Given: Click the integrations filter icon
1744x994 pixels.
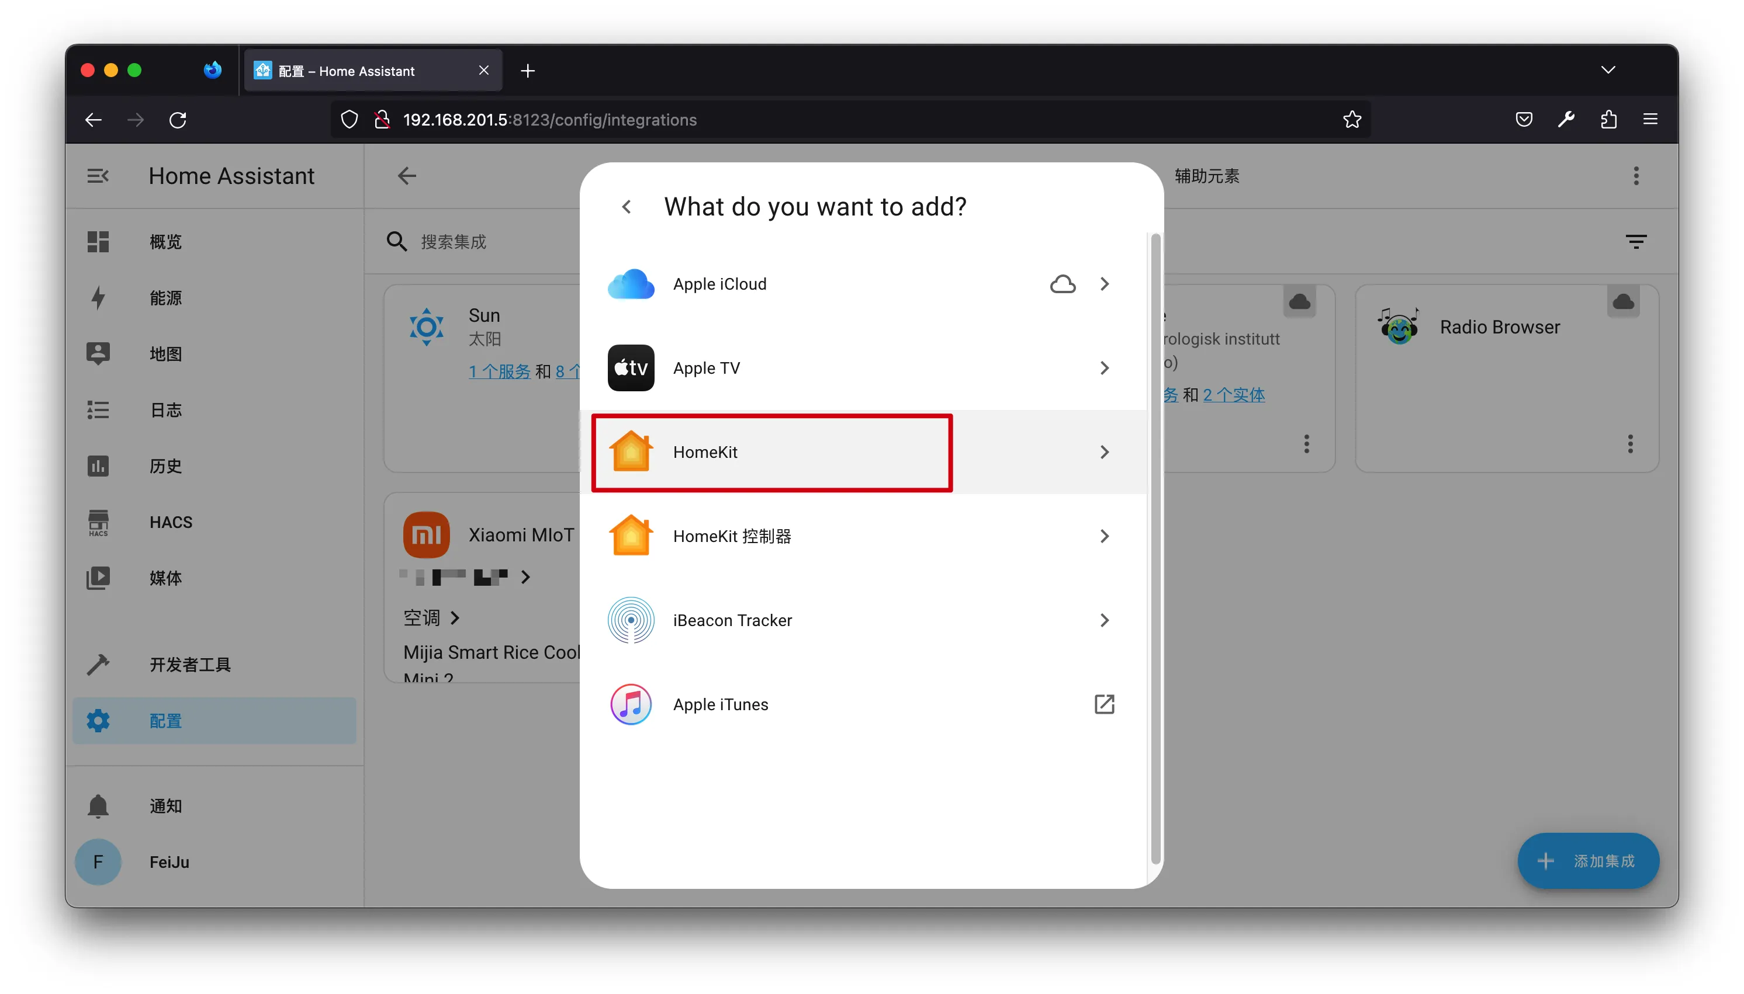Looking at the screenshot, I should pos(1635,241).
